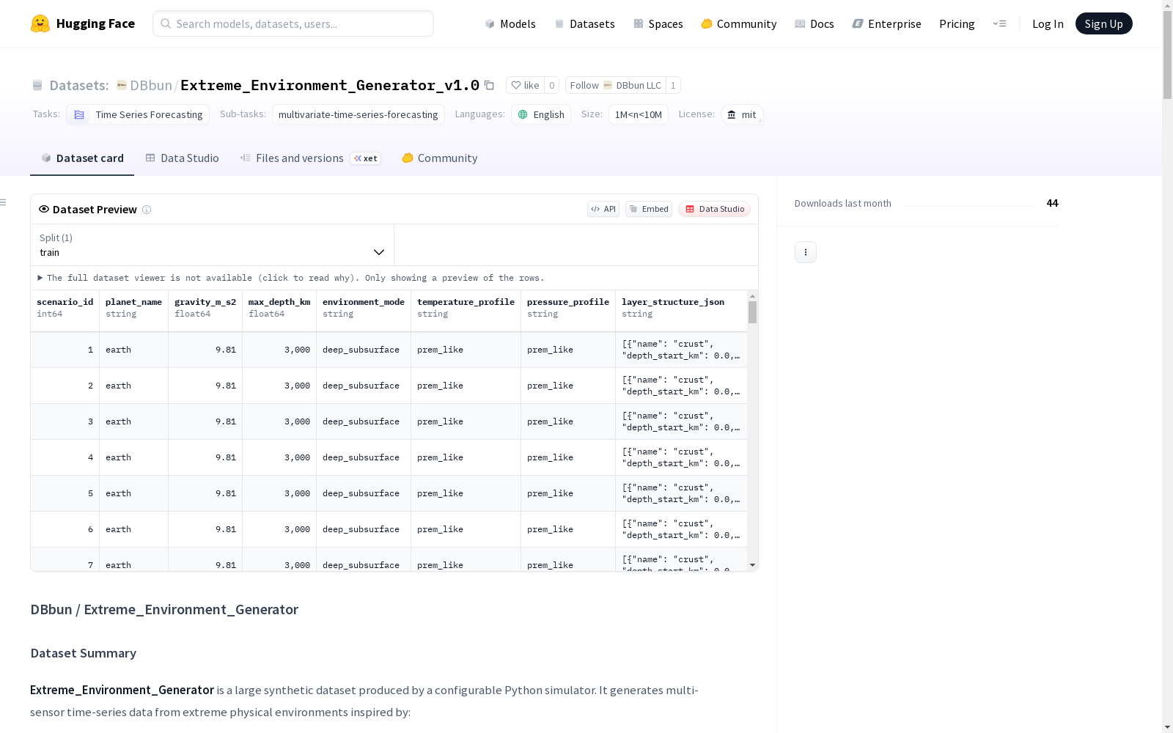Click the 'Dataset Summary' heading
The width and height of the screenshot is (1173, 733).
tap(84, 653)
